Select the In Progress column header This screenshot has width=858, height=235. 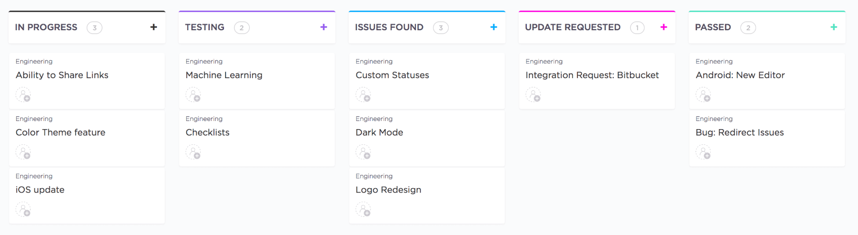46,27
